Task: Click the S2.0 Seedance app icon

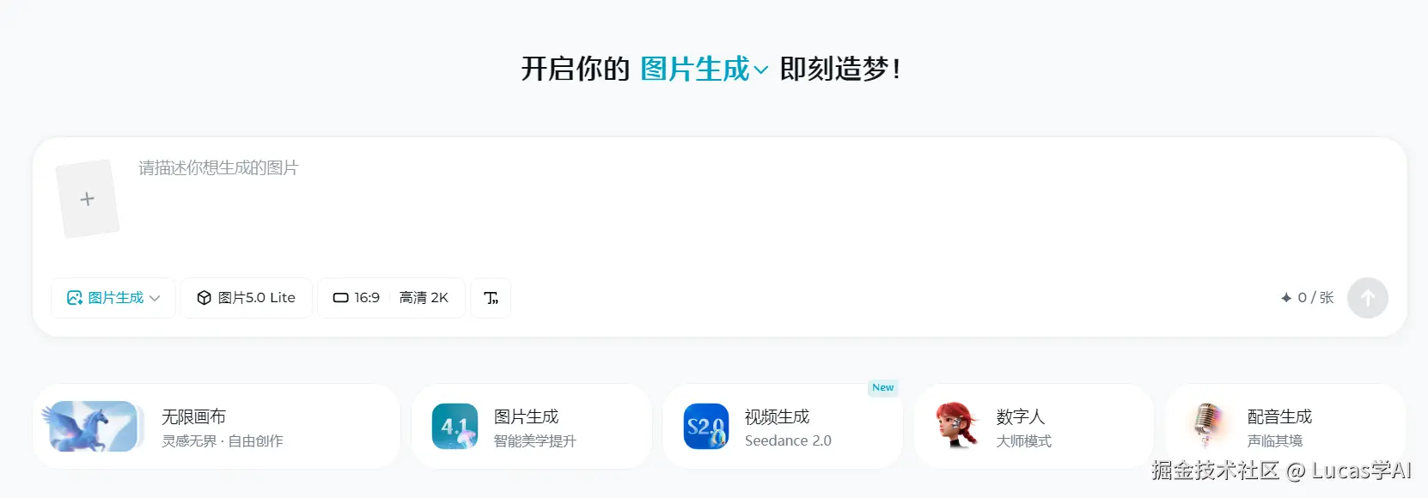Action: [706, 427]
